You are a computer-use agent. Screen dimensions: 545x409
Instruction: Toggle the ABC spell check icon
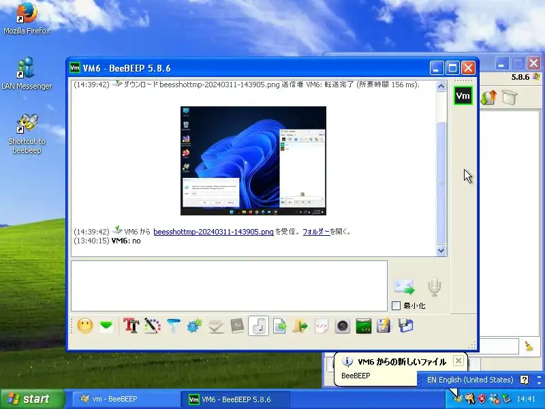coord(216,327)
